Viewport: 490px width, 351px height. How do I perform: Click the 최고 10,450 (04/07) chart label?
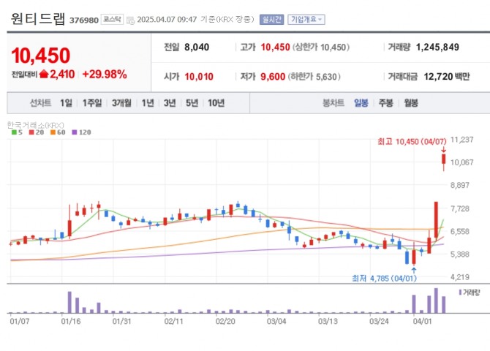tap(412, 142)
